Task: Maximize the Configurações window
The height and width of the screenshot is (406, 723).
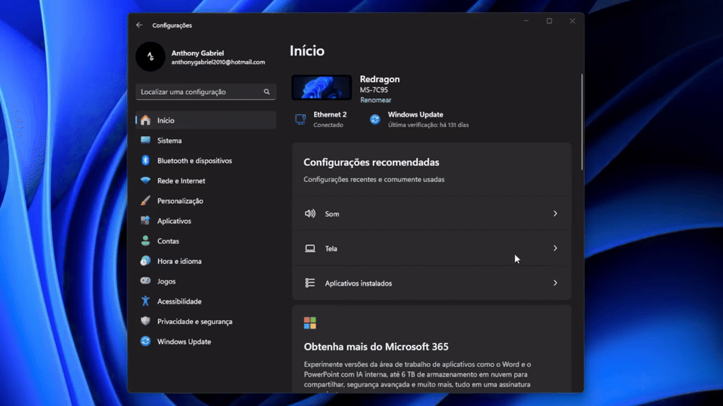Action: [x=549, y=21]
